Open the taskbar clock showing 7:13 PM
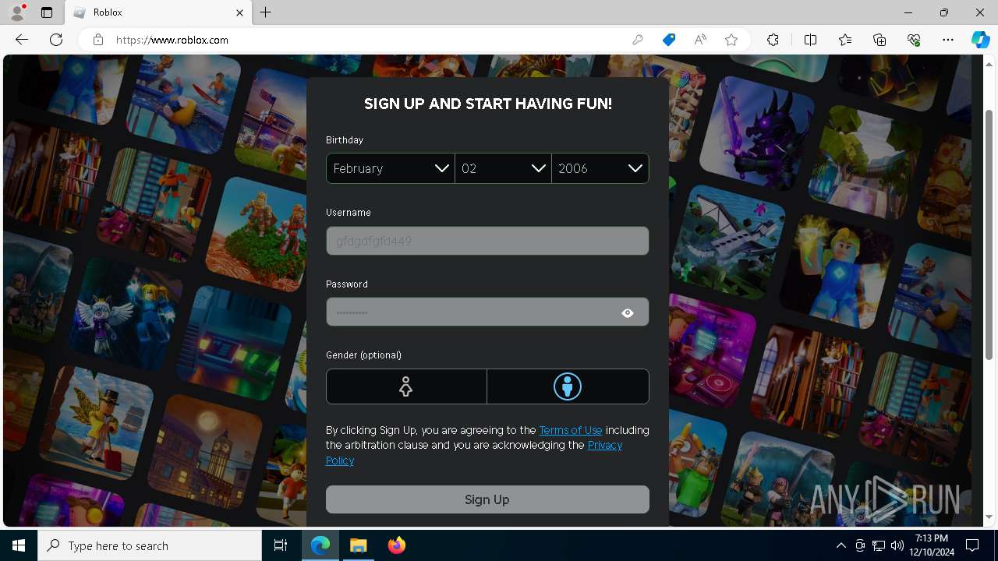 (x=932, y=545)
